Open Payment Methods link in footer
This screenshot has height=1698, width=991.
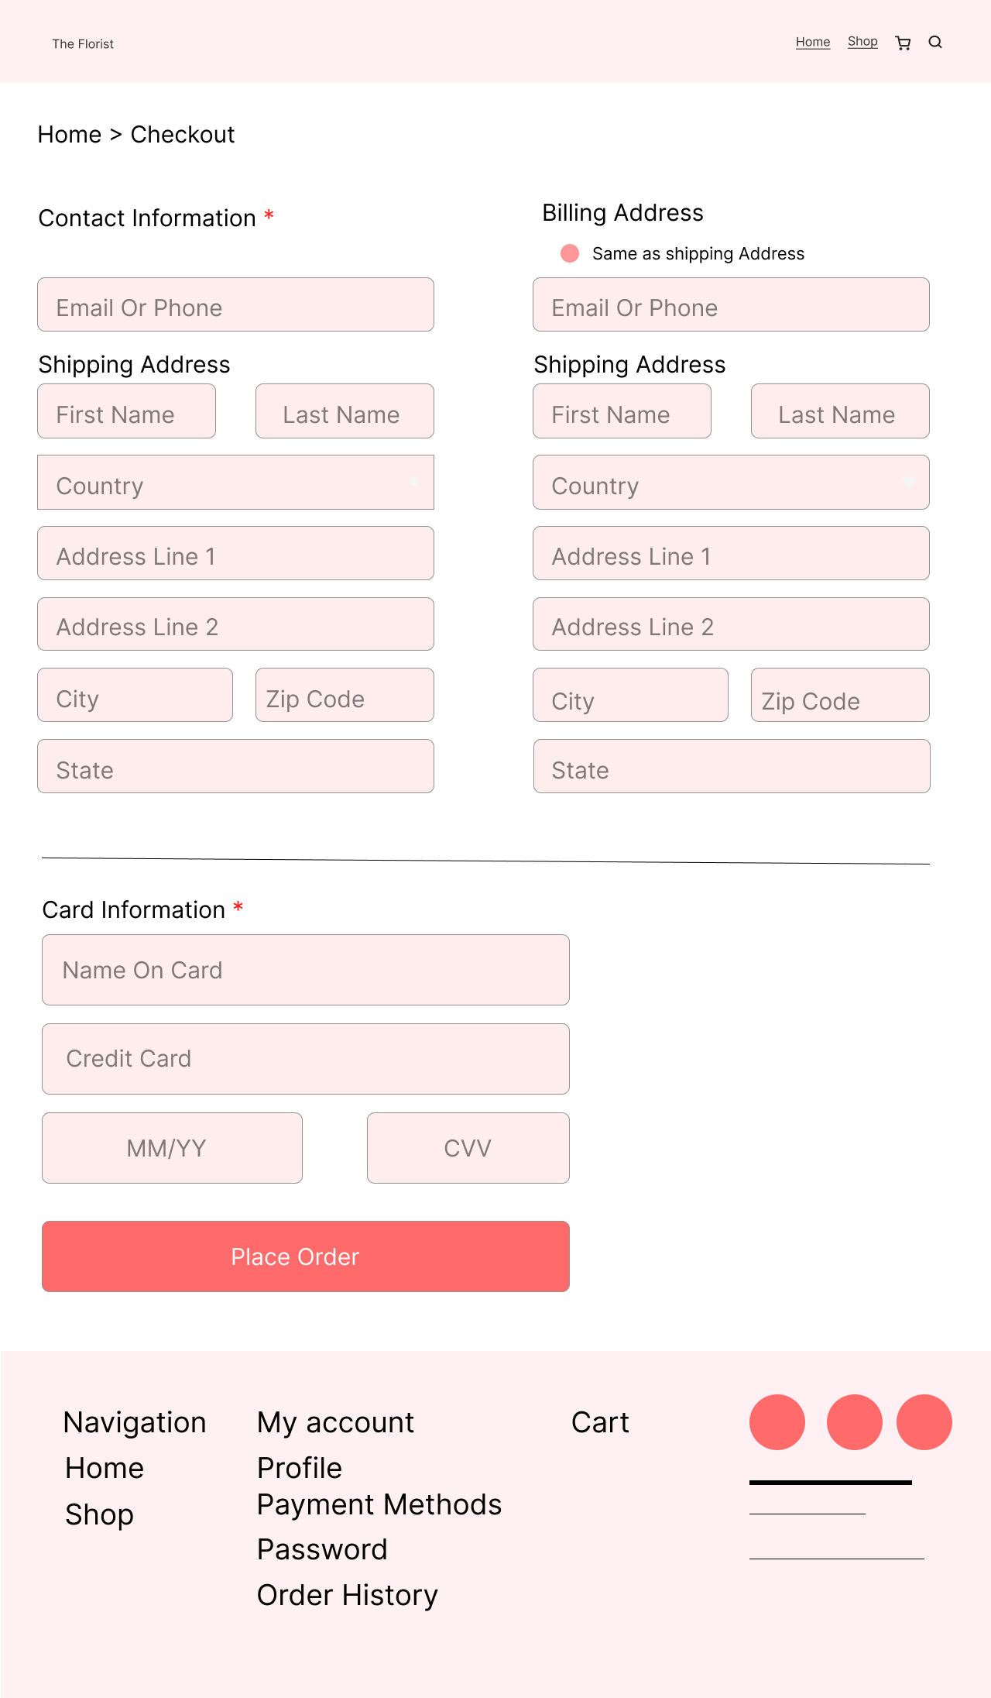coord(379,1504)
